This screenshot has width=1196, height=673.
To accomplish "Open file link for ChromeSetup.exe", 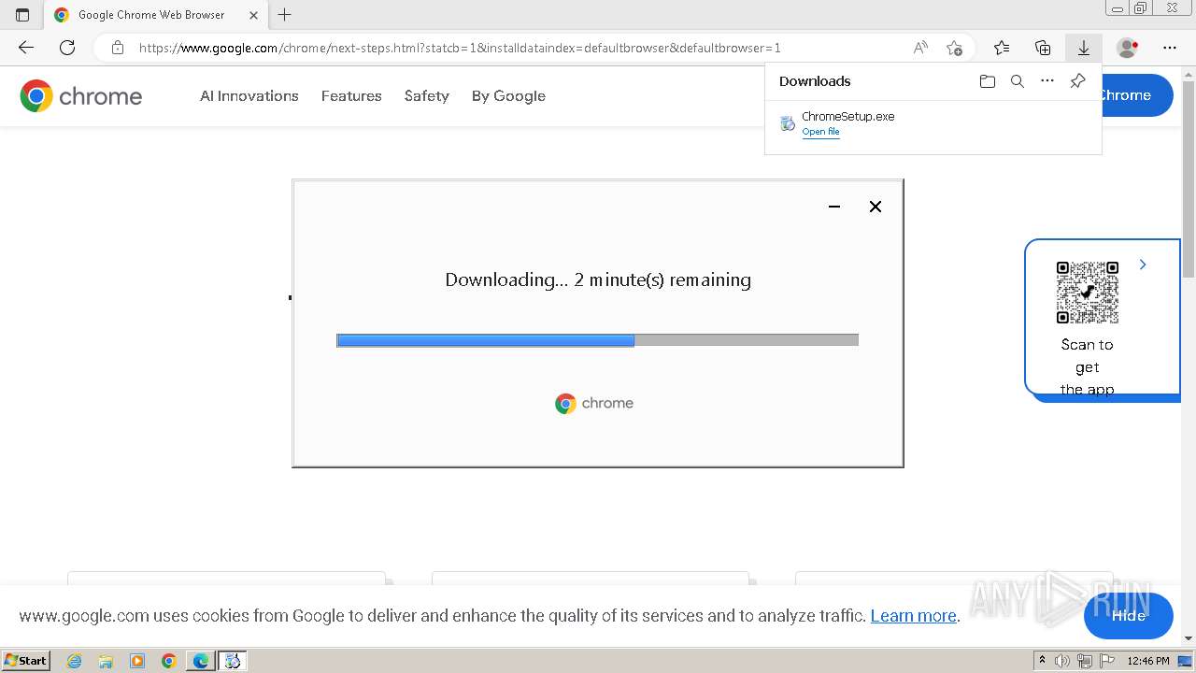I will coord(820,132).
